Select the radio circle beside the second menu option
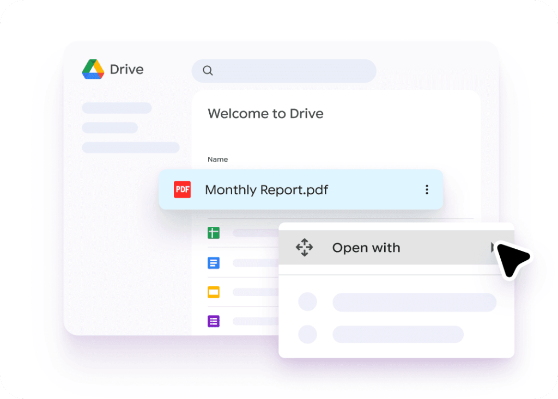Viewport: 558px width, 399px height. [x=308, y=335]
